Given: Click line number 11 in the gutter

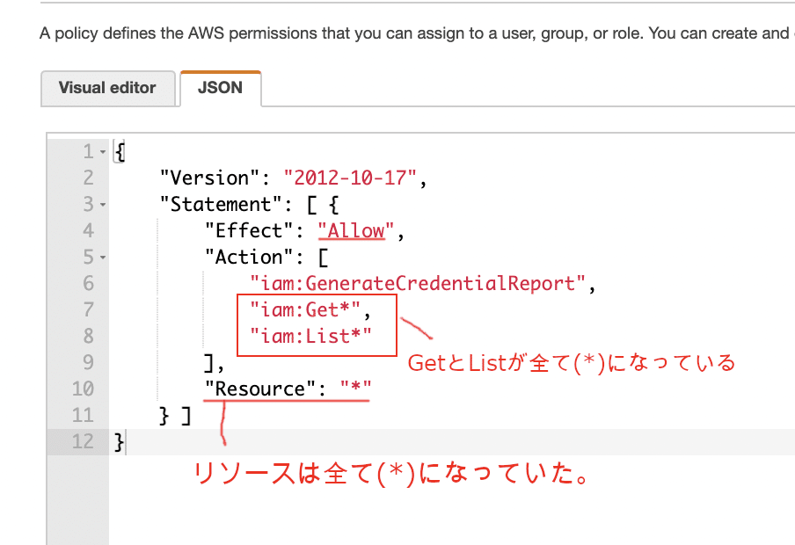Looking at the screenshot, I should click(x=83, y=415).
